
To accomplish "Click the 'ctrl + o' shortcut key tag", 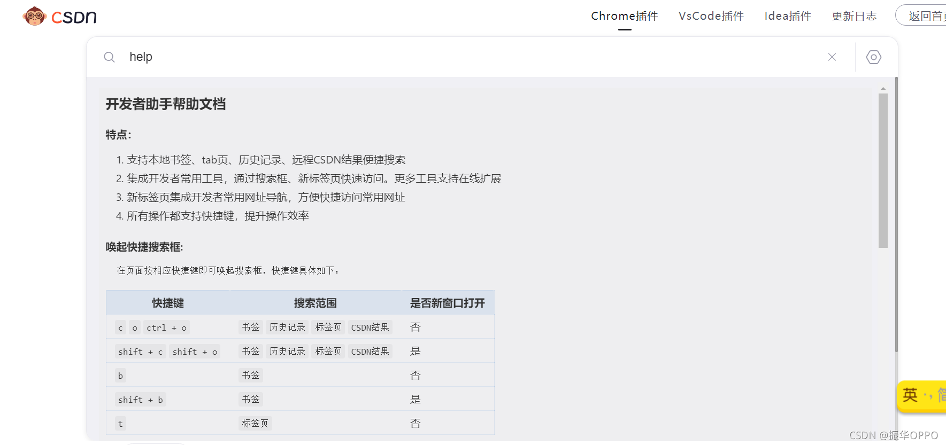I will coord(166,327).
